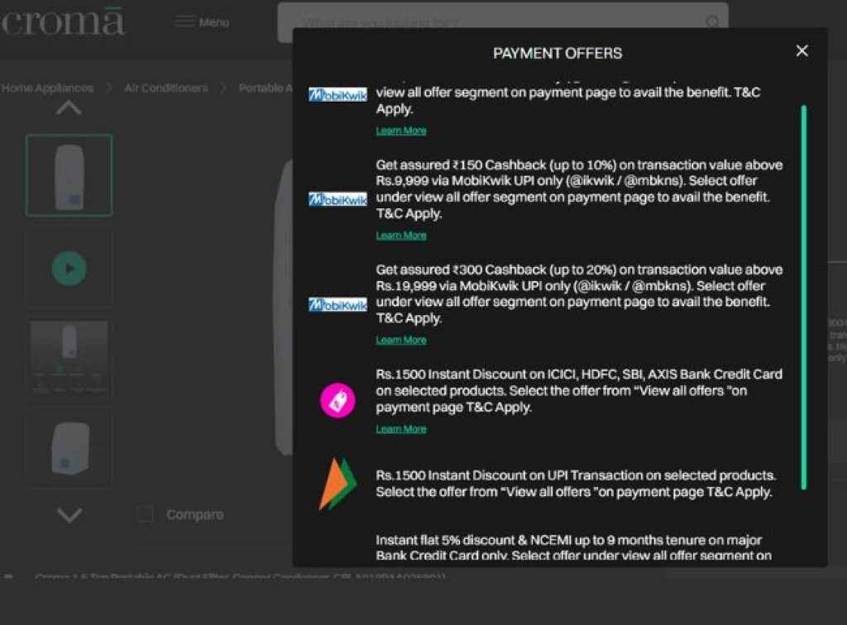Open Learn More for ₹300 Cashback offer
Viewport: 847px width, 625px height.
point(401,341)
